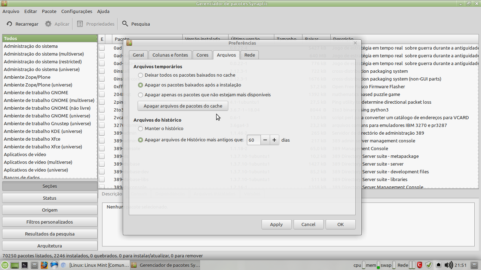Select Administração do sistema (multiverse) section
The height and width of the screenshot is (270, 481).
coord(50,54)
